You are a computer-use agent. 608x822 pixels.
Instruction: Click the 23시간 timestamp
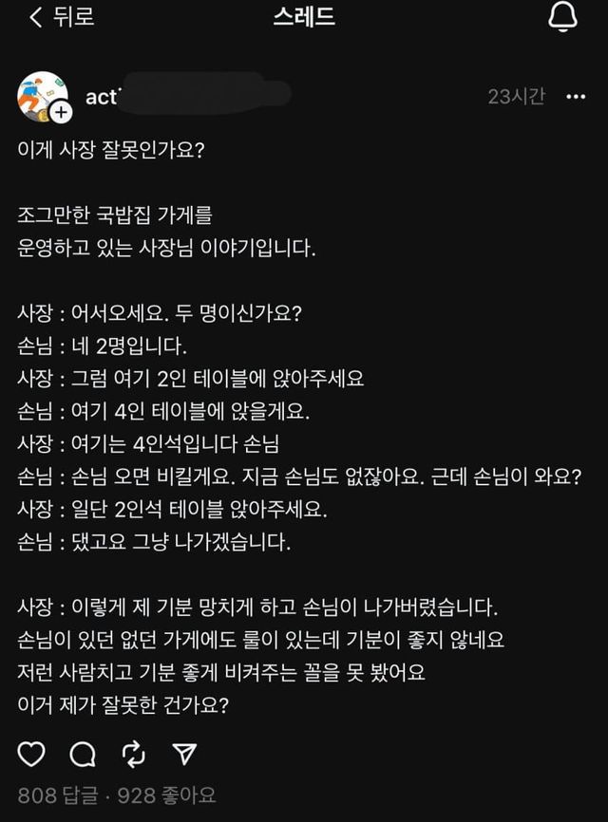tap(517, 97)
